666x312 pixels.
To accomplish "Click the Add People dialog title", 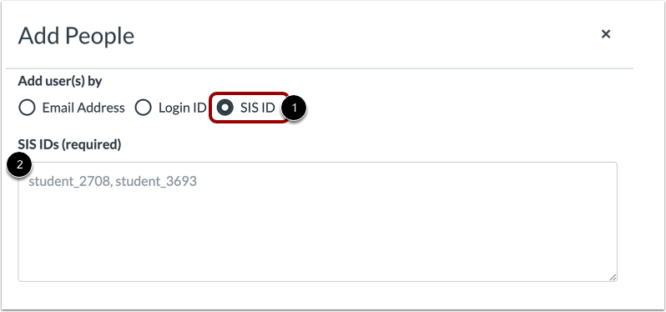I will tap(76, 36).
